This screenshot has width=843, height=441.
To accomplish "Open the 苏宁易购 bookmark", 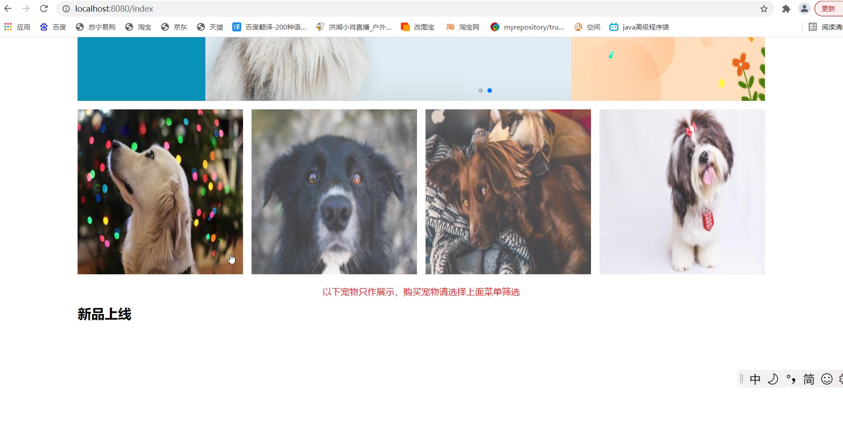I will (x=96, y=27).
